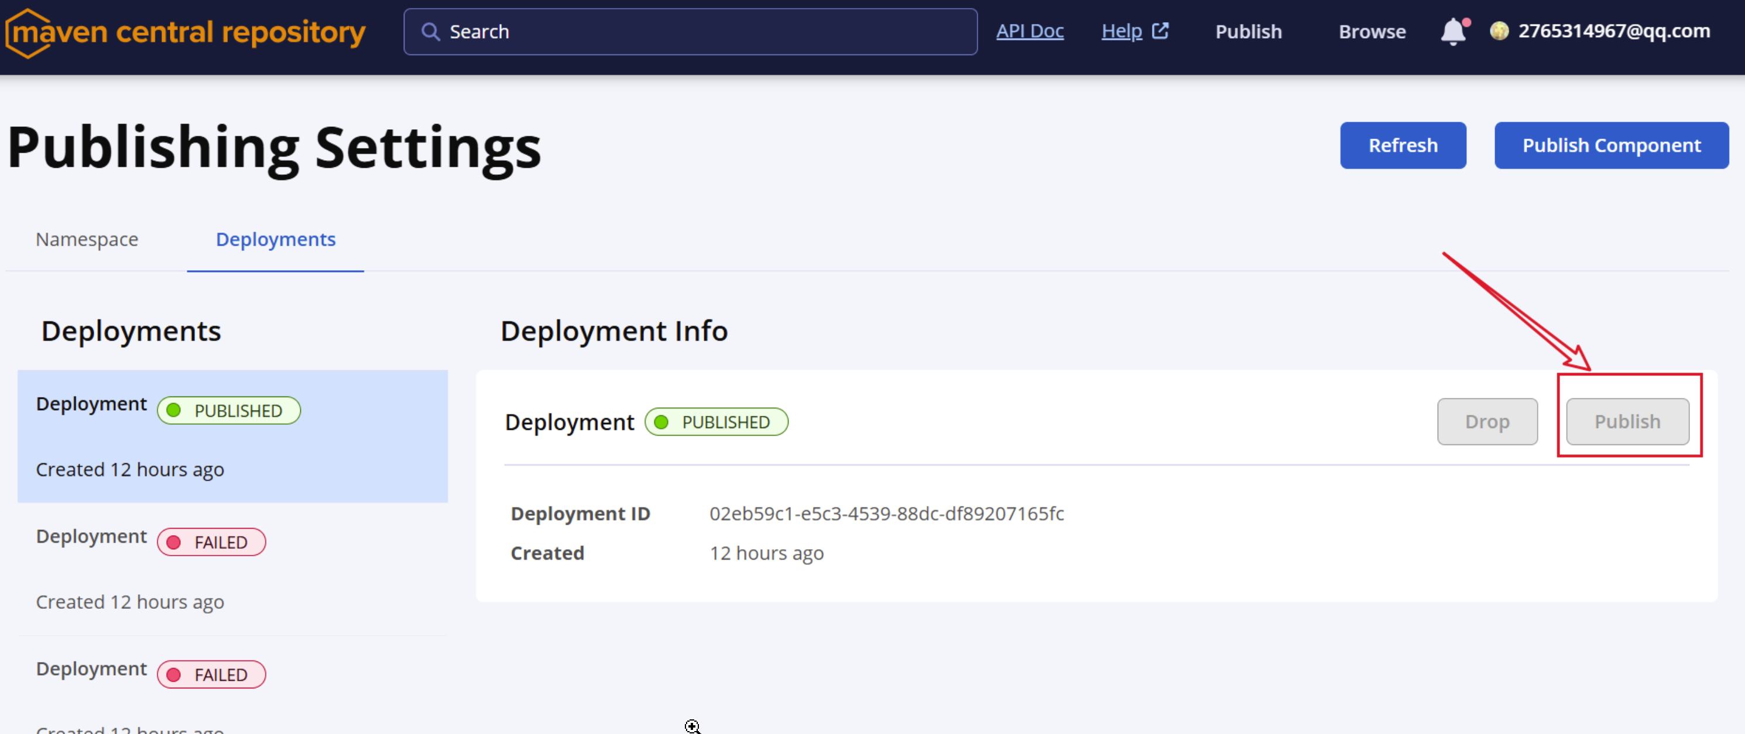Open the Browse menu in header
This screenshot has width=1745, height=734.
pyautogui.click(x=1372, y=32)
